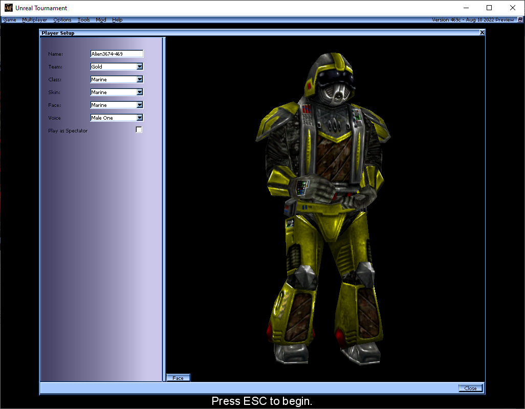Image resolution: width=525 pixels, height=409 pixels.
Task: Click the Close button in Player Setup
Action: (x=470, y=388)
